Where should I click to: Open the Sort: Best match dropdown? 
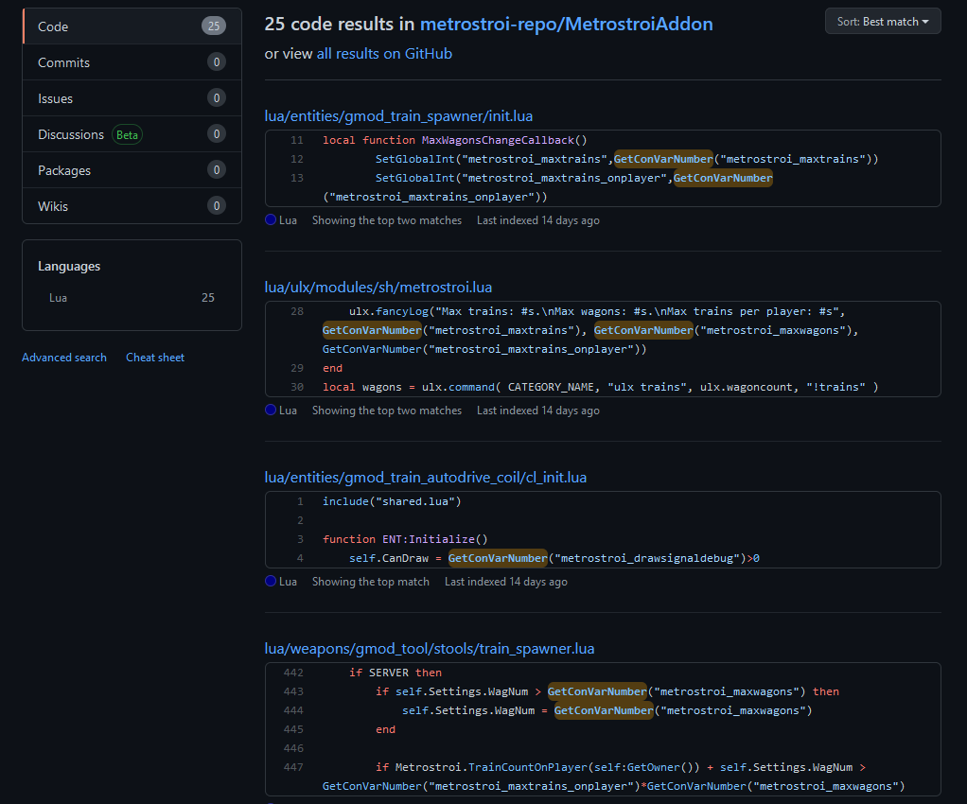tap(882, 20)
